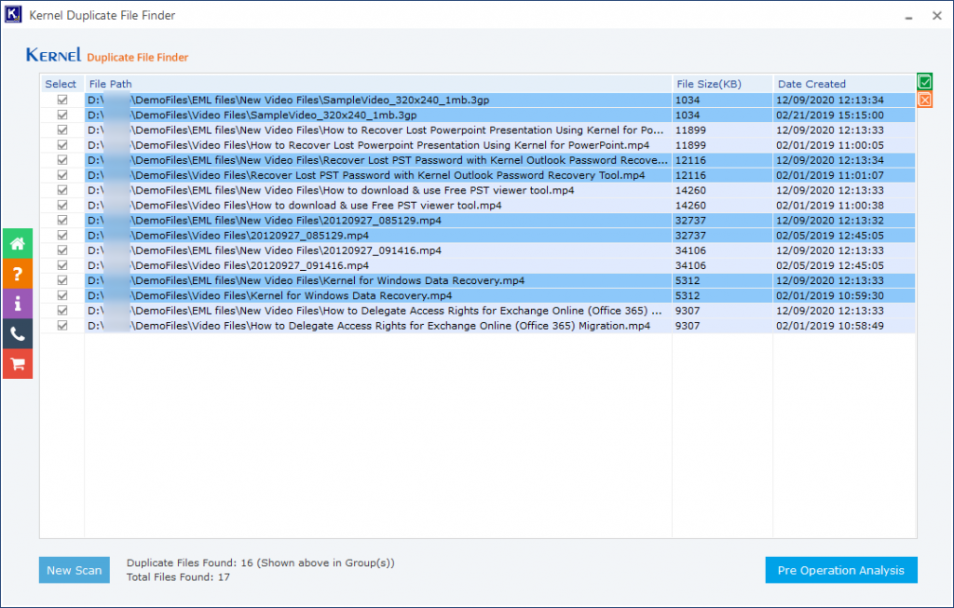
Task: Sort results by the File Size(KB) column
Action: pyautogui.click(x=709, y=84)
